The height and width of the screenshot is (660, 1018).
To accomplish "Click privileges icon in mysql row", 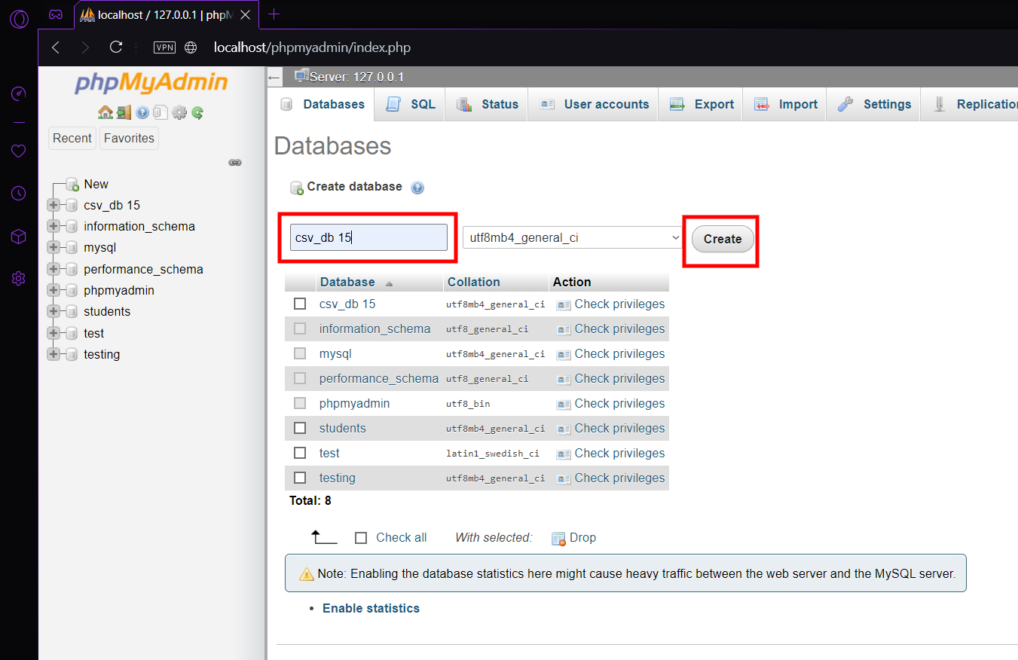I will point(564,355).
